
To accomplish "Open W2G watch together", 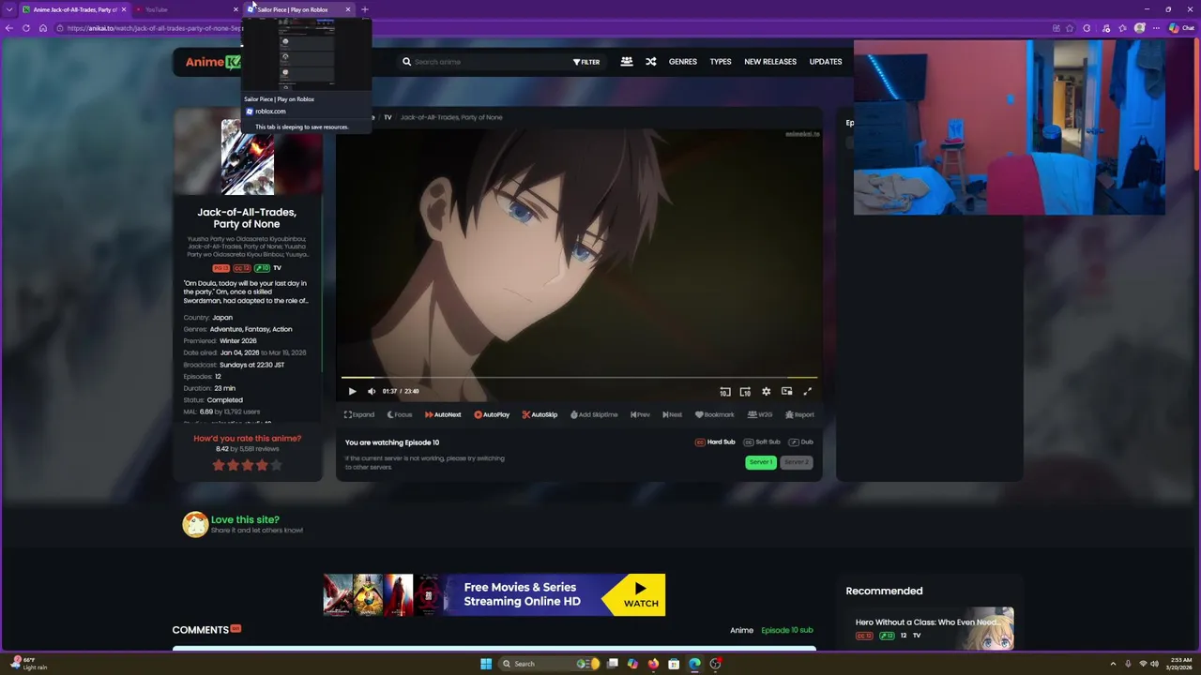I will pyautogui.click(x=760, y=414).
